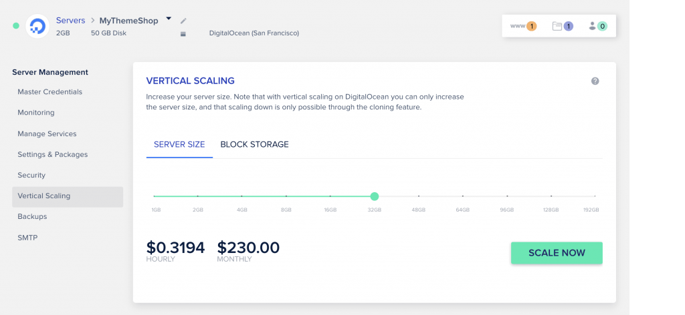Edit server name with pencil icon
Image resolution: width=685 pixels, height=315 pixels.
pyautogui.click(x=183, y=21)
